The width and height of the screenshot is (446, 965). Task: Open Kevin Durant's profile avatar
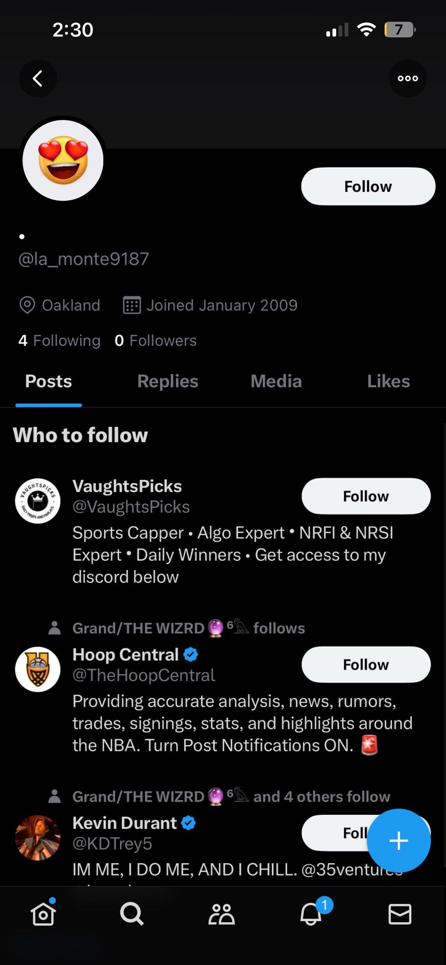coord(38,837)
